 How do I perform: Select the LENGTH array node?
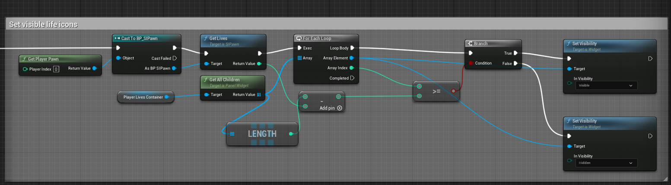coord(262,134)
